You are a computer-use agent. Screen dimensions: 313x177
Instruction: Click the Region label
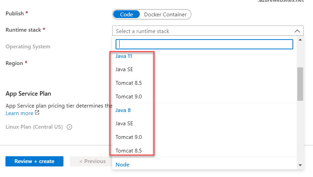pos(14,63)
